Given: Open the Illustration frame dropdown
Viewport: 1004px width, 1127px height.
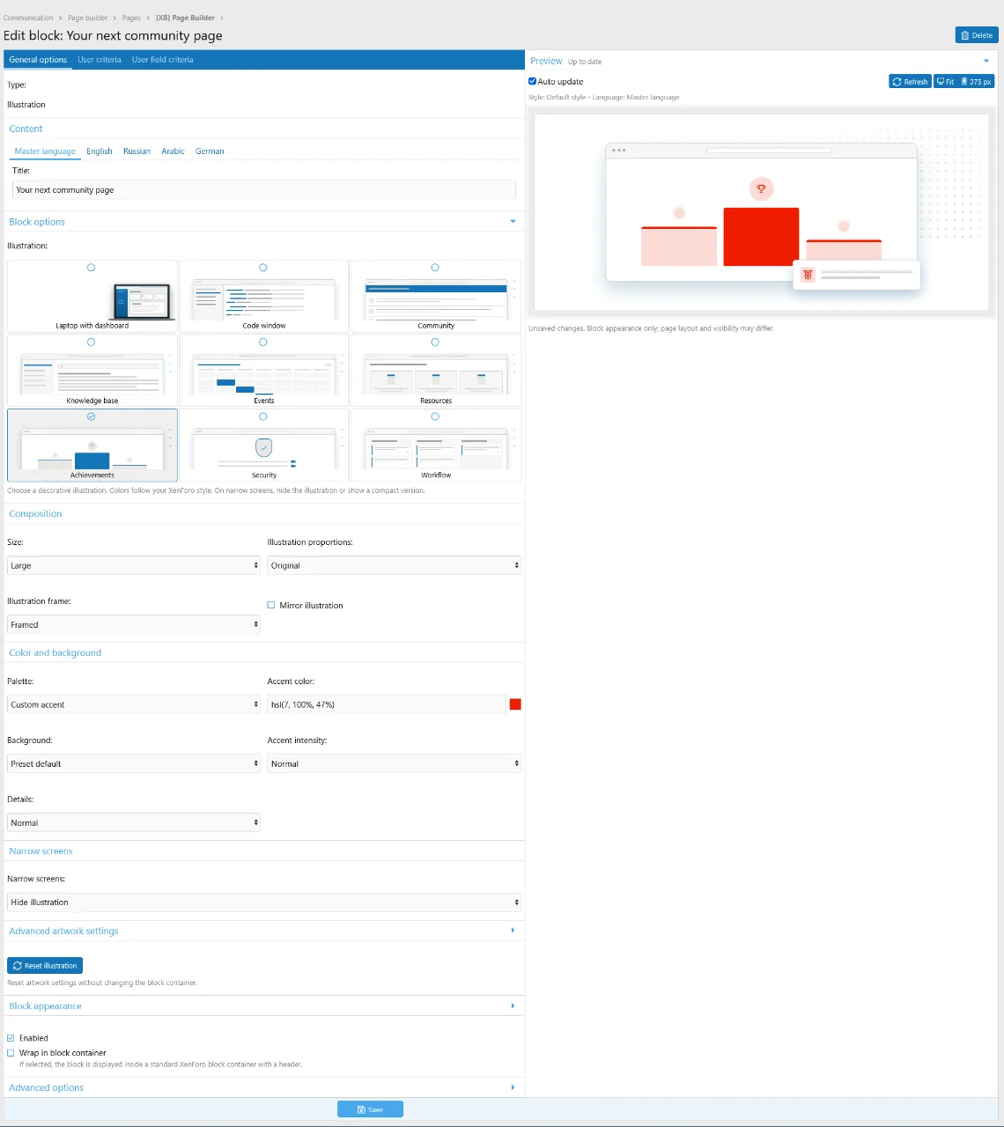Looking at the screenshot, I should (134, 624).
